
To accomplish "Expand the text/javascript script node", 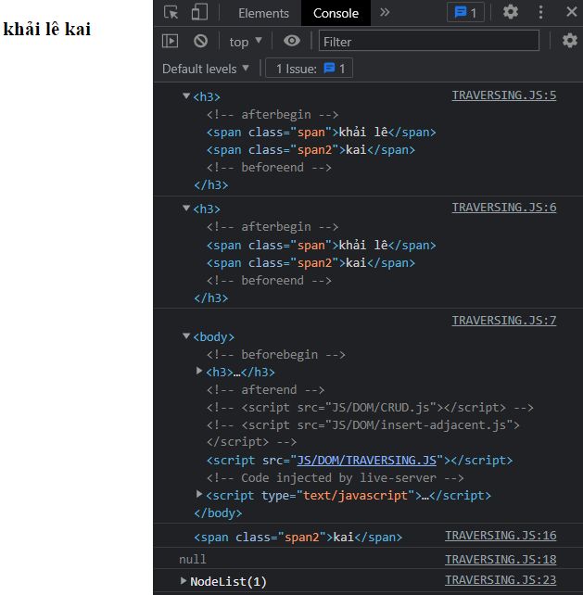I will (x=199, y=494).
